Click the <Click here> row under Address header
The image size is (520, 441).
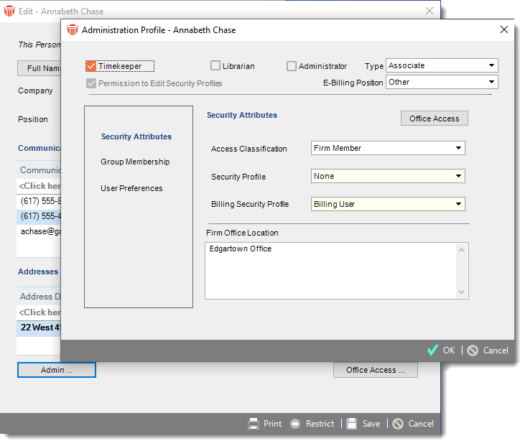(39, 312)
